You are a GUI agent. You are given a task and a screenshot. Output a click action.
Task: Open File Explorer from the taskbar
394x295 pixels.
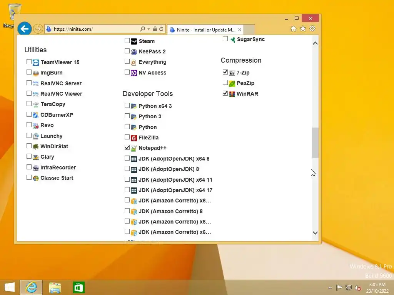click(55, 287)
